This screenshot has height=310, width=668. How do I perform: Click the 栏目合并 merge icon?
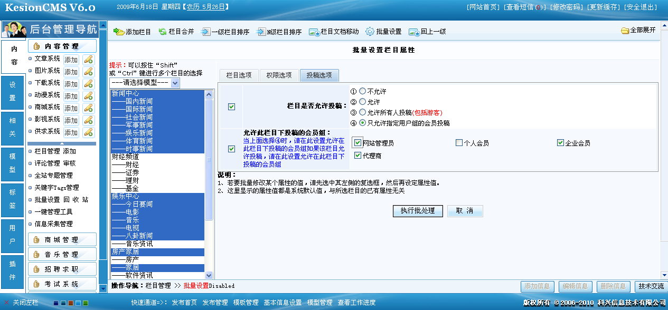pos(163,32)
